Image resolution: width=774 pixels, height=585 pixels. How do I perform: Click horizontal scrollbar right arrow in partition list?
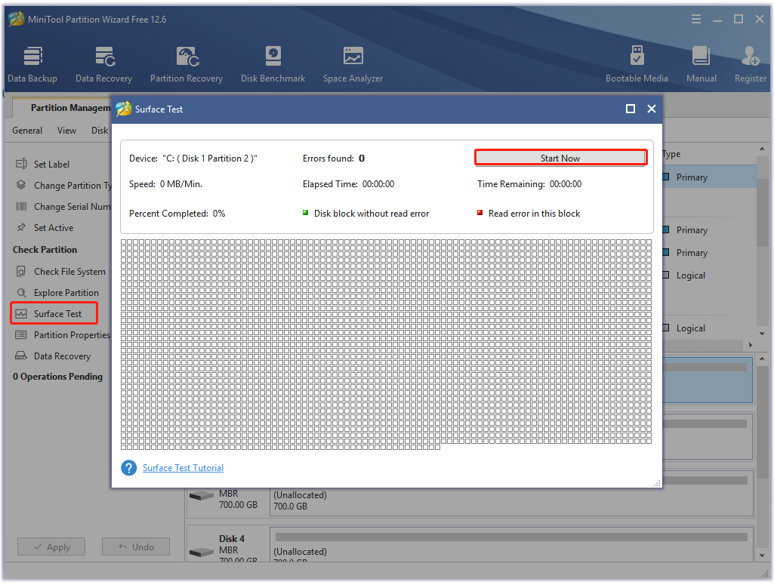[751, 345]
